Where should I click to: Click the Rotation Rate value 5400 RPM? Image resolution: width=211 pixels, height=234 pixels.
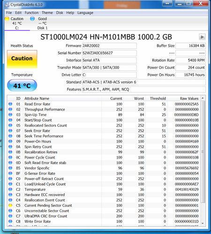tap(190, 60)
